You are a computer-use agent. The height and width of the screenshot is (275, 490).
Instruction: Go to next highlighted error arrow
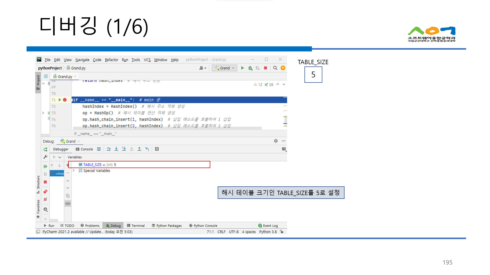tap(284, 84)
